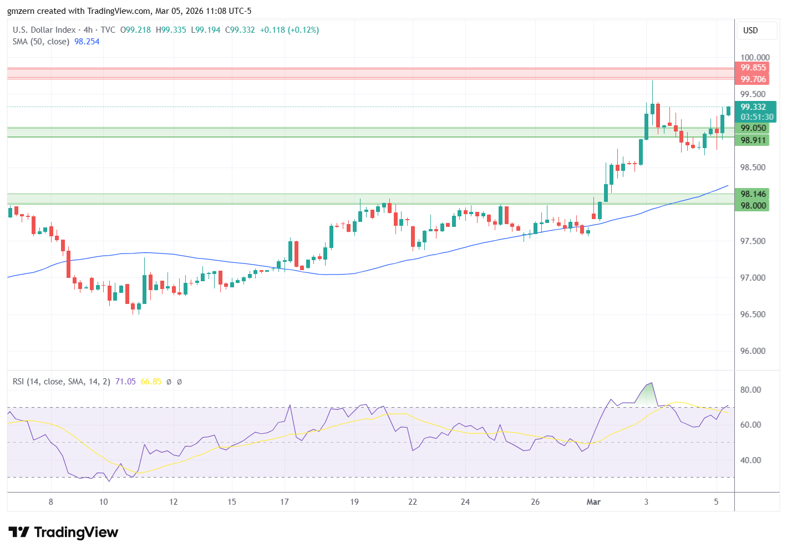Click the 96.000 price axis label
The image size is (787, 553).
(x=753, y=351)
